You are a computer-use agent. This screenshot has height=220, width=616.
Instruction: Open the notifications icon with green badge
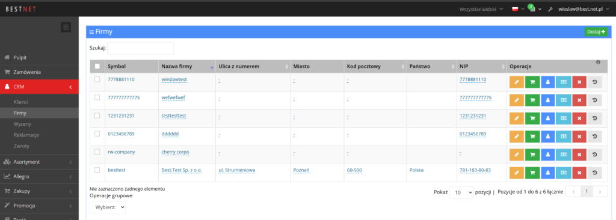pyautogui.click(x=532, y=8)
